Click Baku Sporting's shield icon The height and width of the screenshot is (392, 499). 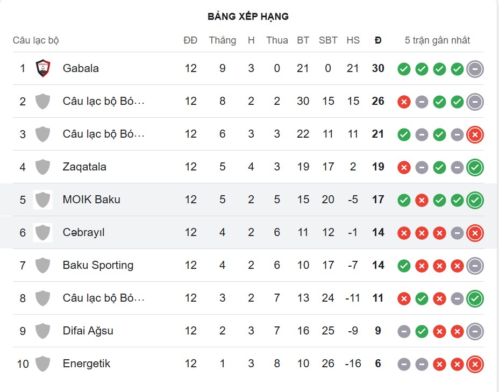(42, 265)
